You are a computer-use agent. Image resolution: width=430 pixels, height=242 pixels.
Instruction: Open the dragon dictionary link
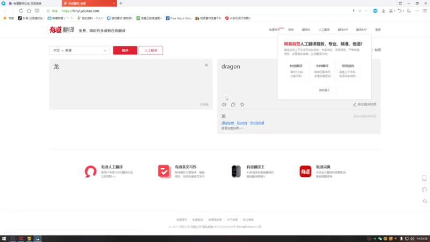pos(227,123)
